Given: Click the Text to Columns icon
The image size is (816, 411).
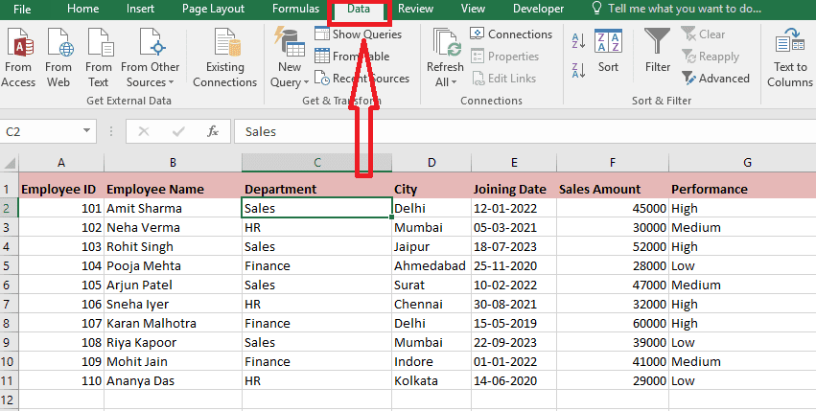Looking at the screenshot, I should pos(790,56).
